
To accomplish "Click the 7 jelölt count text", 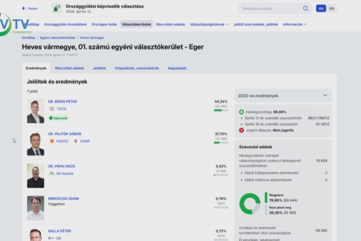I will (x=32, y=92).
